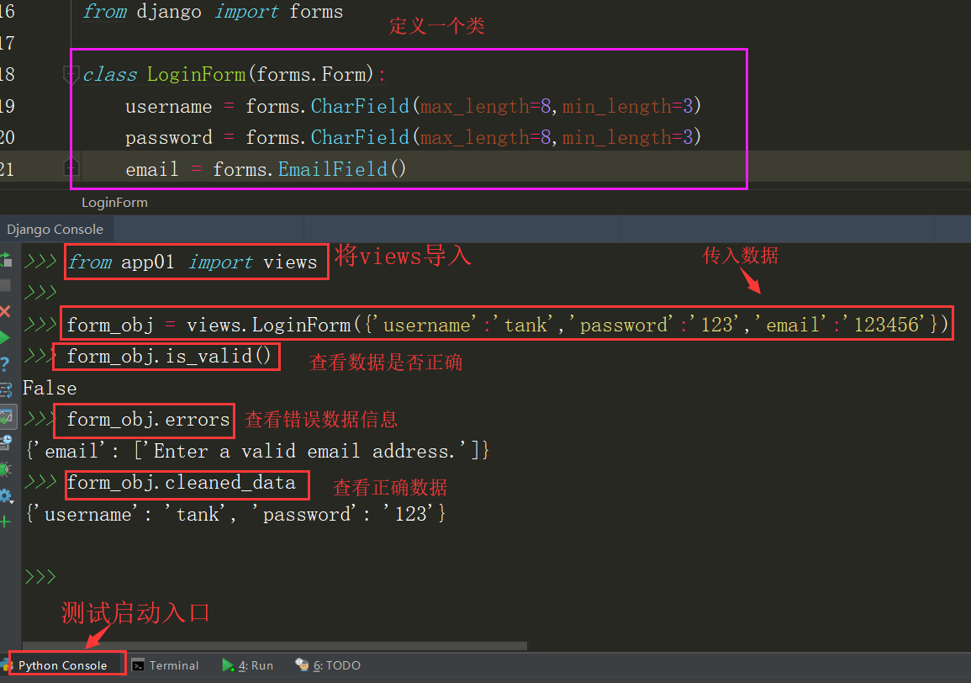Screen dimensions: 971x683
Task: Click LoginForm breadcrumb below the editor
Action: (114, 203)
